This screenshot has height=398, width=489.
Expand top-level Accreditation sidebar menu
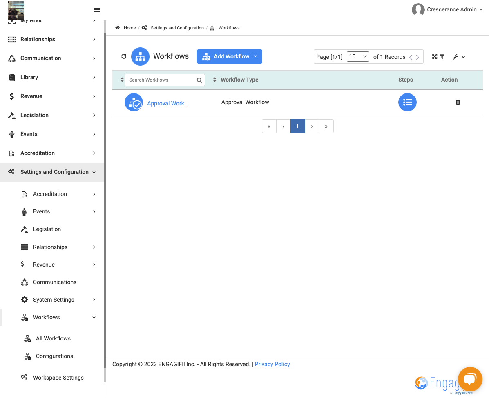click(x=52, y=153)
